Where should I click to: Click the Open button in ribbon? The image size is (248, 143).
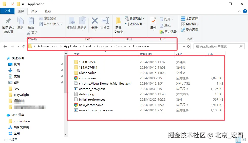point(166,19)
